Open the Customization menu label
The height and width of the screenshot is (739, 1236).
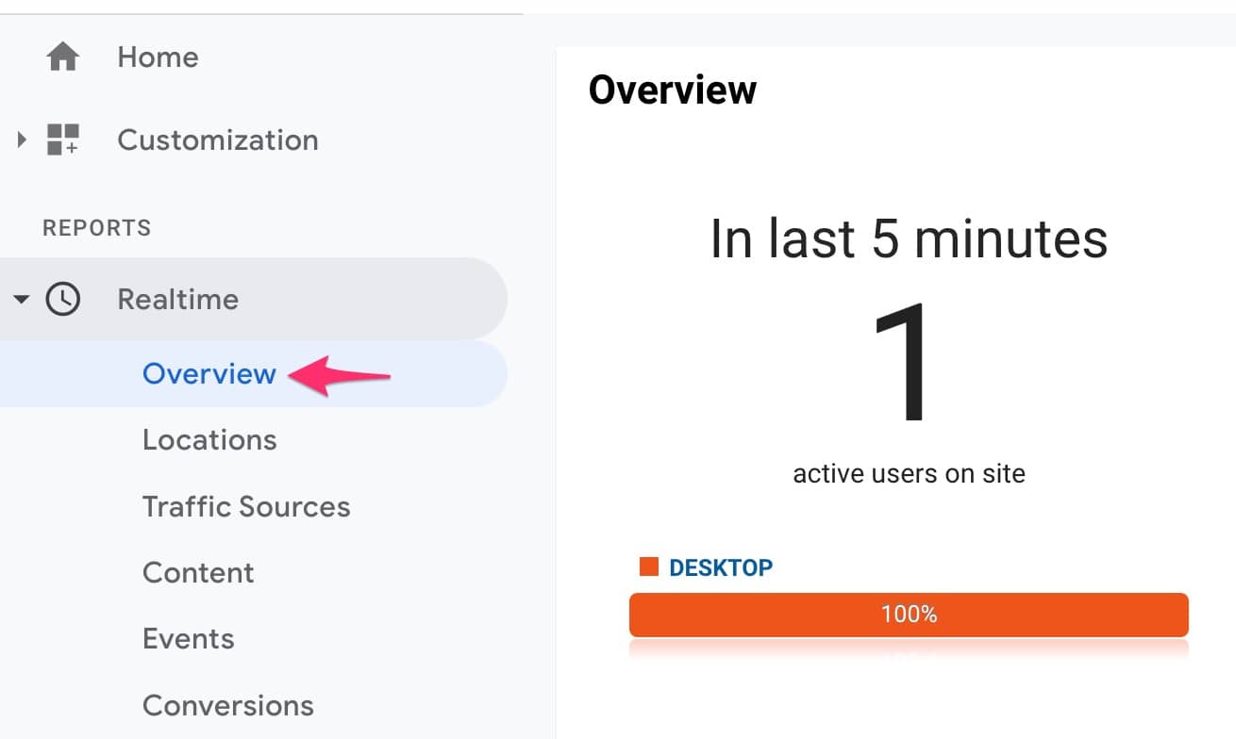[217, 140]
